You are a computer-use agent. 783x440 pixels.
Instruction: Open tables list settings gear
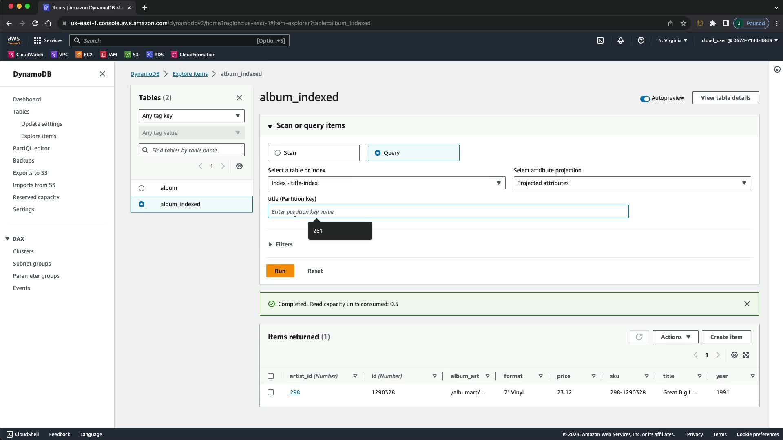coord(239,166)
